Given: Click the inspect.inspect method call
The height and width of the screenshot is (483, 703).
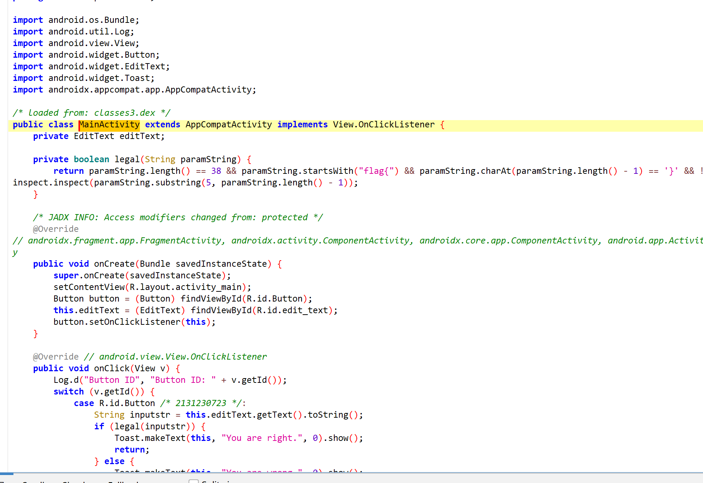Looking at the screenshot, I should pyautogui.click(x=51, y=183).
